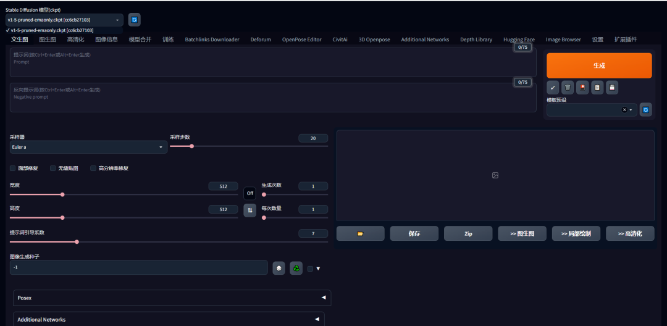Click the trash icon to clear prompt
Viewport: 667px width, 326px height.
click(x=568, y=88)
